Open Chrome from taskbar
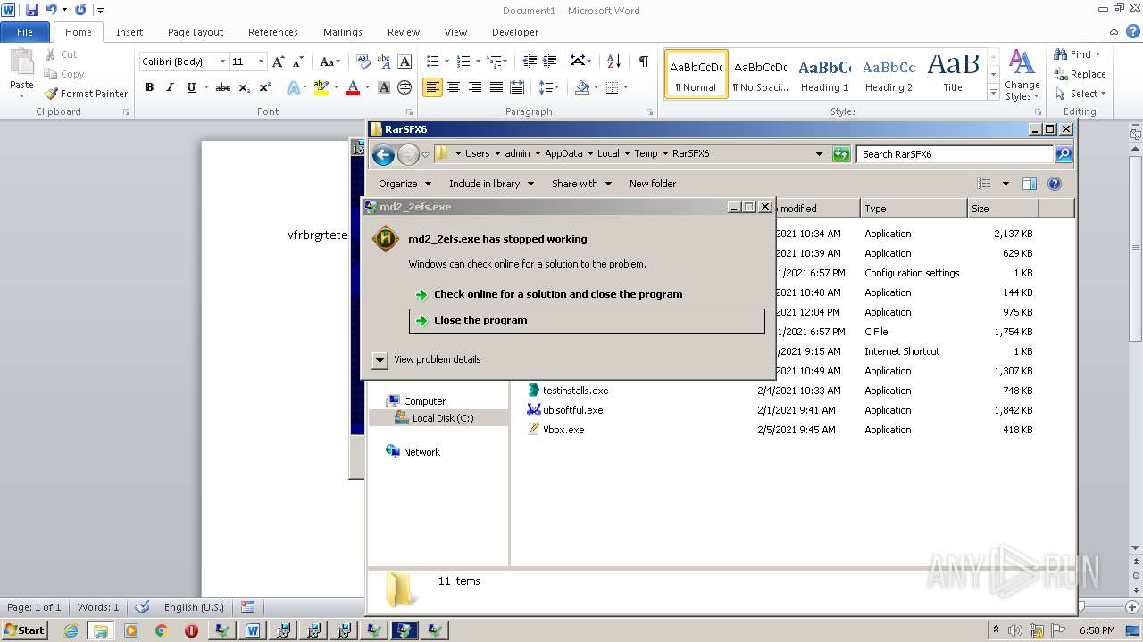 tap(162, 630)
